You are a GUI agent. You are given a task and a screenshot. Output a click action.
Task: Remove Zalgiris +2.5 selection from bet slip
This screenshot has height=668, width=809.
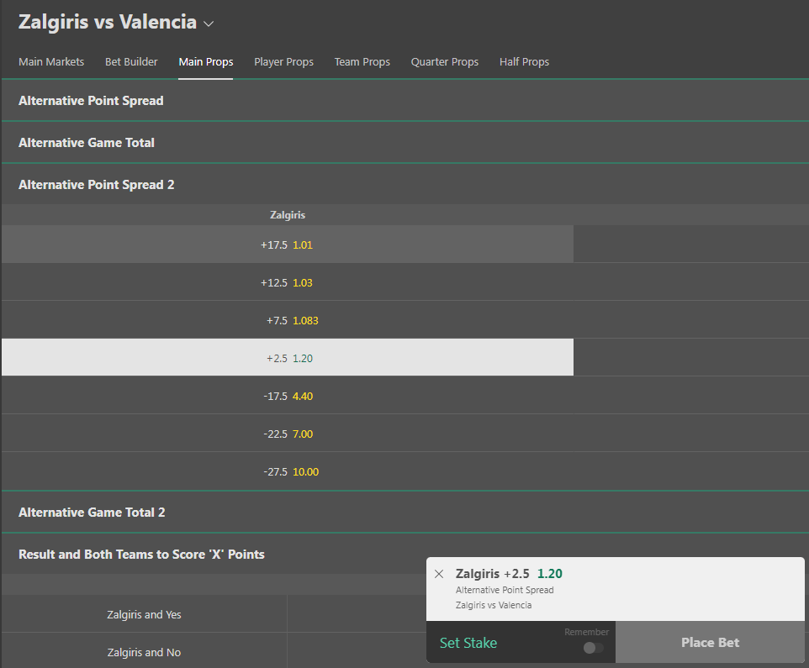(x=439, y=574)
